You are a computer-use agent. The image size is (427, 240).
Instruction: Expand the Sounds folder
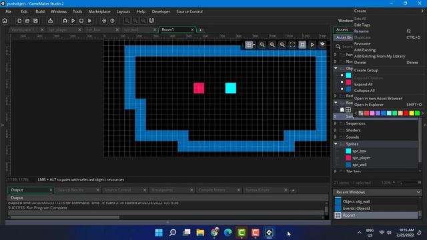(x=336, y=137)
